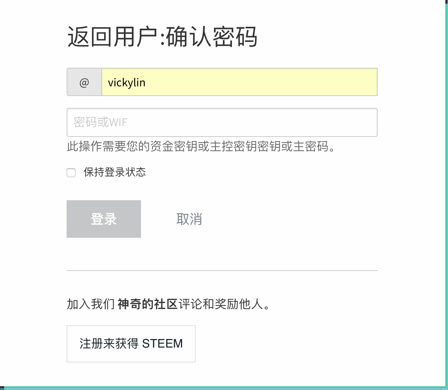Click the 确认密码 part of the title

211,37
